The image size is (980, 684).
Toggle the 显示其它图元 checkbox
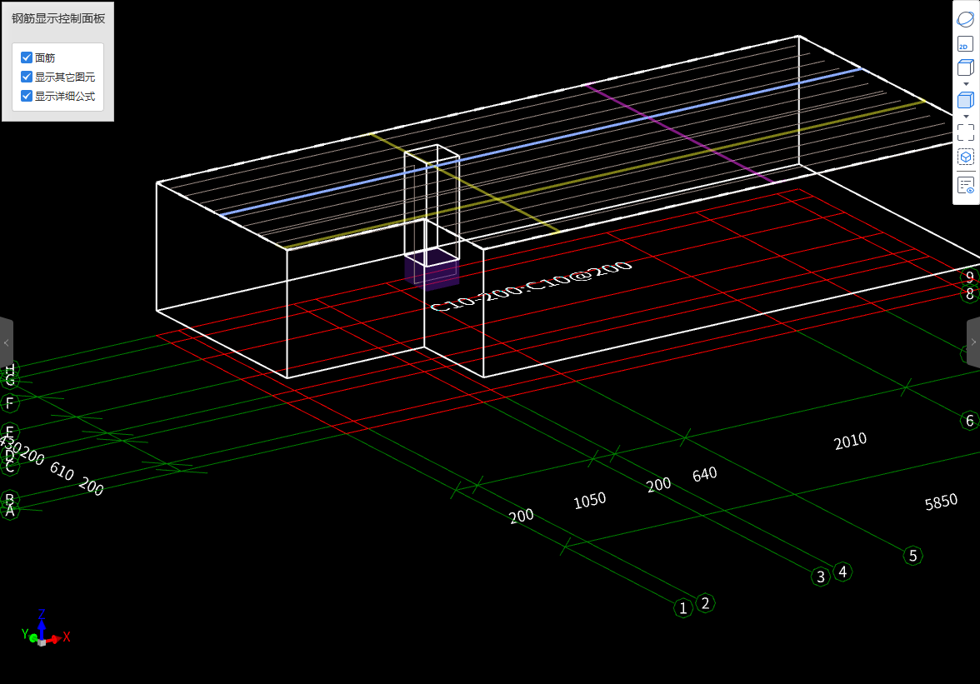tap(27, 77)
